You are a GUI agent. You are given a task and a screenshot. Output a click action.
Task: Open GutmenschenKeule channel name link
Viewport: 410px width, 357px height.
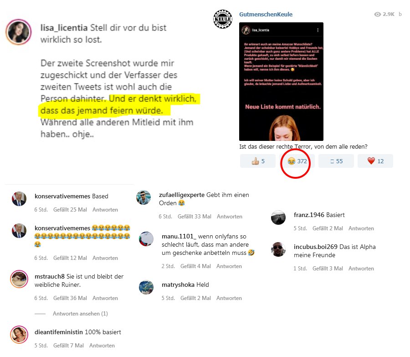[x=266, y=15]
